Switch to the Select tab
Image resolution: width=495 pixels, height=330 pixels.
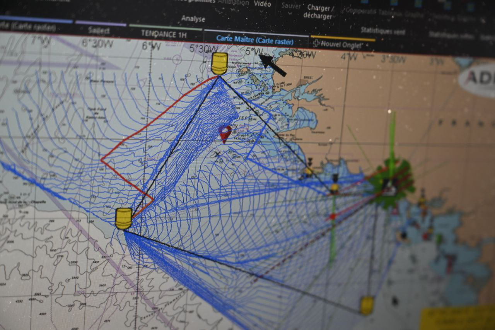(99, 30)
